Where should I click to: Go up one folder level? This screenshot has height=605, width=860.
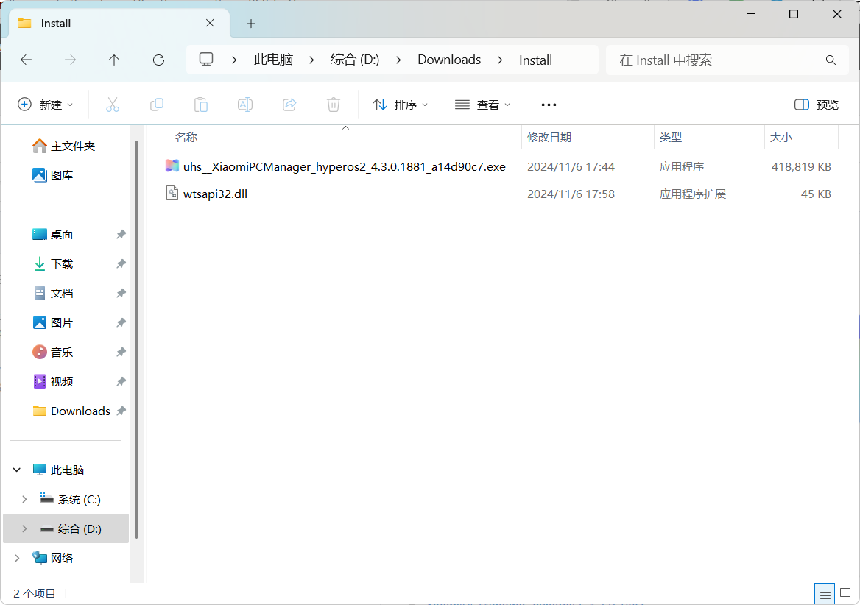point(114,60)
